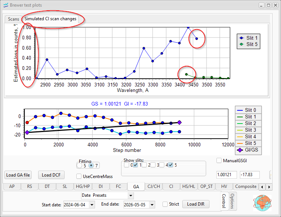Enable show slit 3 checkbox
Image resolution: width=281 pixels, height=217 pixels.
pos(153,165)
